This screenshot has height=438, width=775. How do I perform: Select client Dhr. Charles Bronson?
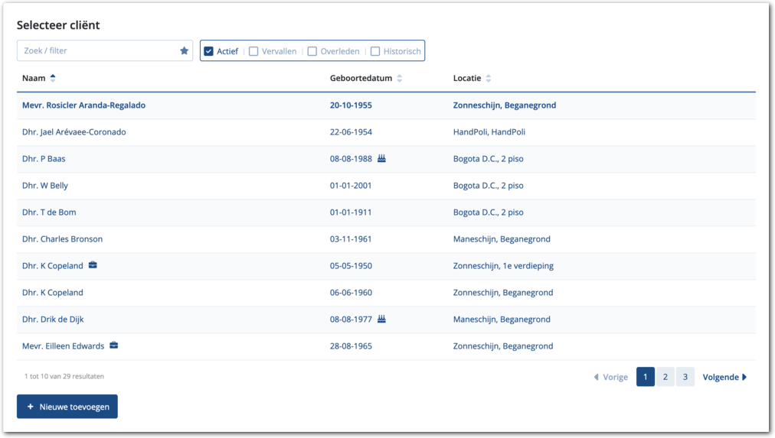[x=62, y=239]
